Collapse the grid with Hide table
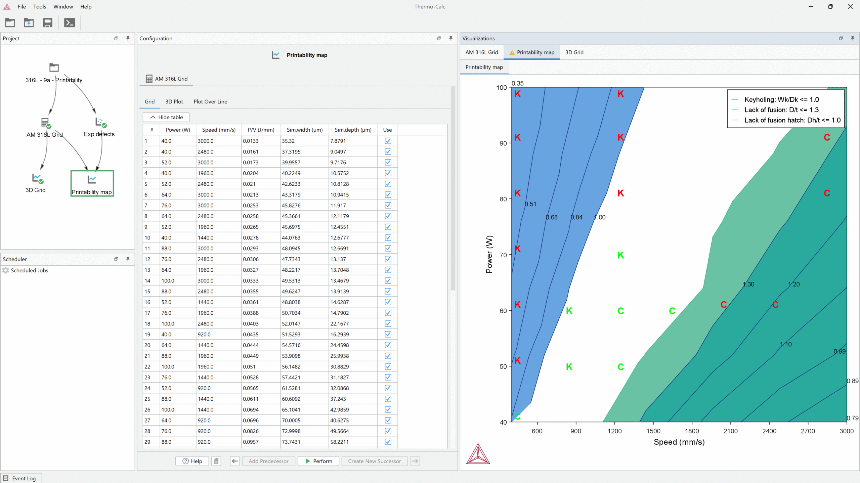The width and height of the screenshot is (860, 483). (x=166, y=117)
